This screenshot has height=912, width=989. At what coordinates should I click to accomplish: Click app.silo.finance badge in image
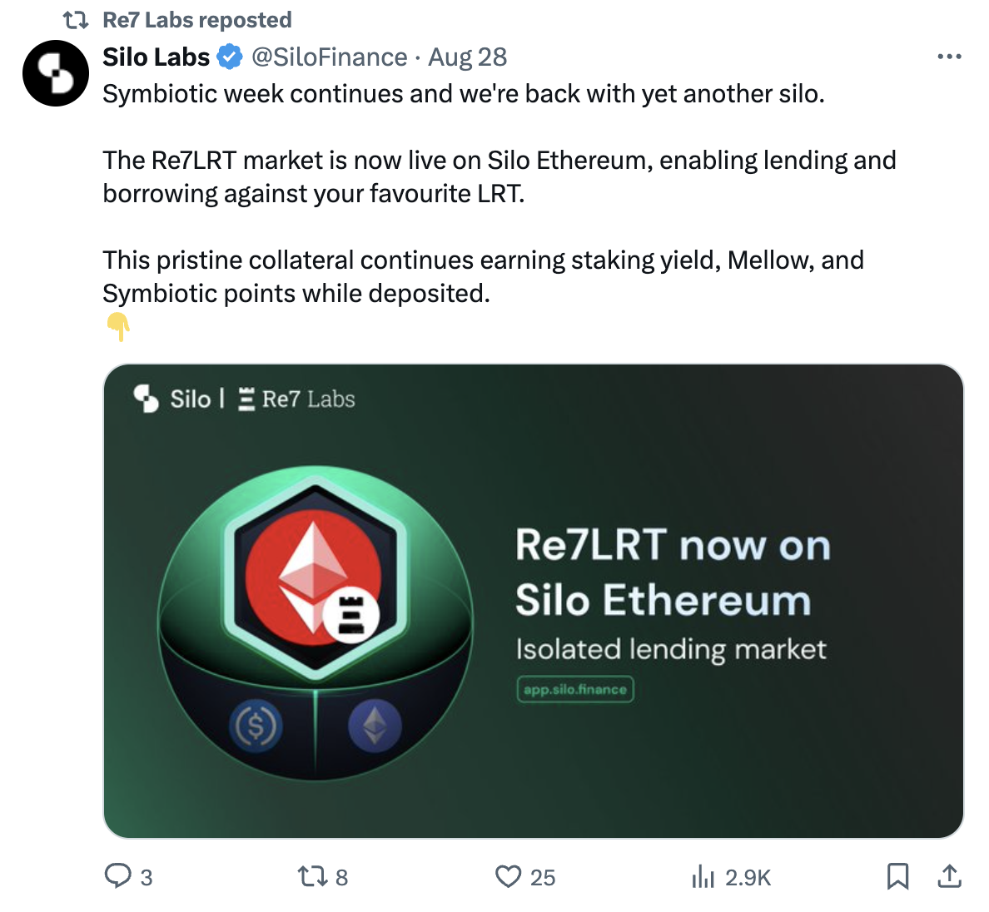(575, 689)
